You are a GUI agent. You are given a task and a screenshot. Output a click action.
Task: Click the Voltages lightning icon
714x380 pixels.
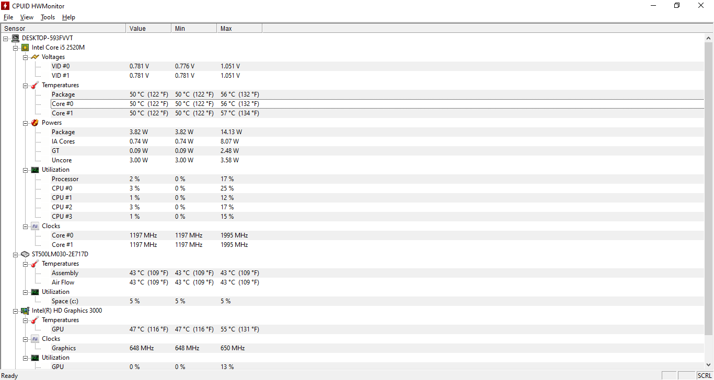coord(35,57)
